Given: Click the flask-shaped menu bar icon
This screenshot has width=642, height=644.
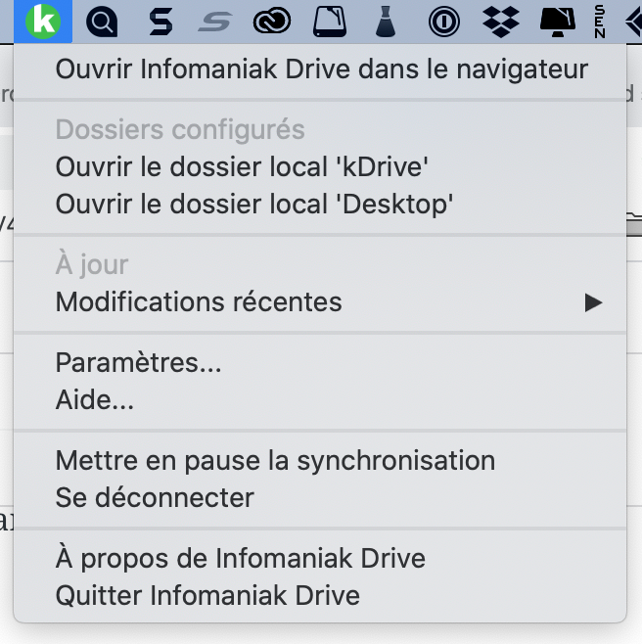Looking at the screenshot, I should pos(386,22).
